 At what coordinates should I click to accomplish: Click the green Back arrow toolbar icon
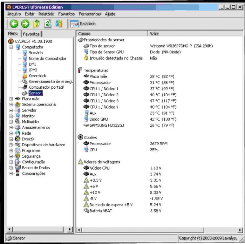(x=14, y=24)
